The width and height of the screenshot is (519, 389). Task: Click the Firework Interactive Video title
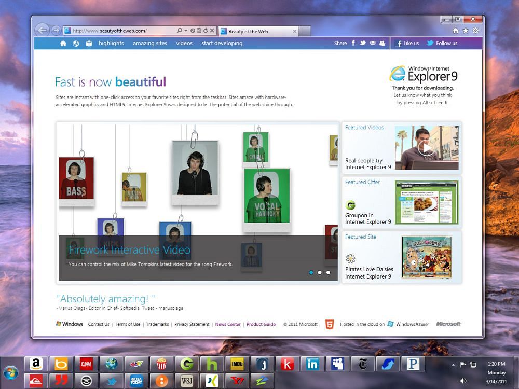coord(129,250)
